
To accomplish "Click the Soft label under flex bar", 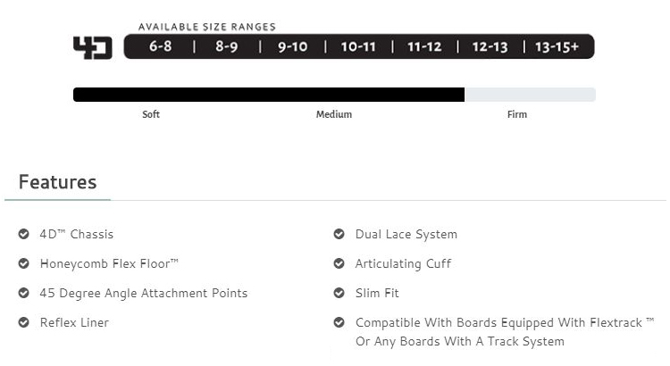I will (151, 114).
